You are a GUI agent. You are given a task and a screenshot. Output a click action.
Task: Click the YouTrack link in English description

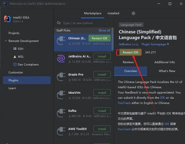tap(124, 103)
